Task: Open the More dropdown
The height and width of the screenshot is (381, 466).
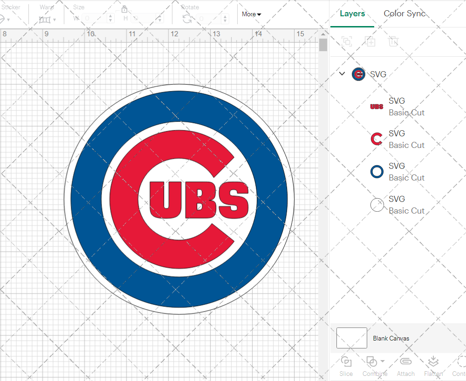Action: [251, 14]
